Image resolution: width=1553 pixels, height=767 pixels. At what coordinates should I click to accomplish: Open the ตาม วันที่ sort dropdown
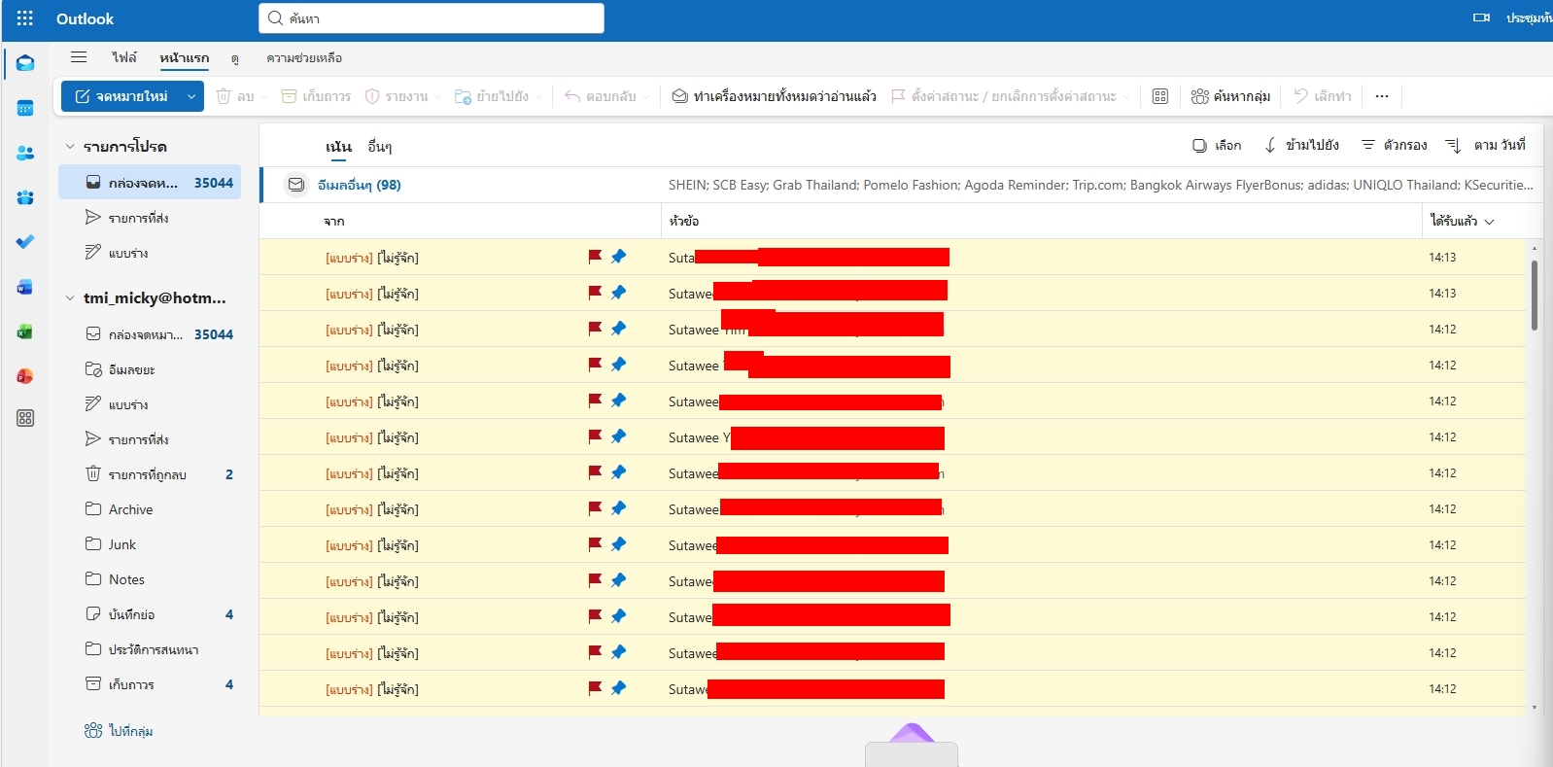point(1485,145)
